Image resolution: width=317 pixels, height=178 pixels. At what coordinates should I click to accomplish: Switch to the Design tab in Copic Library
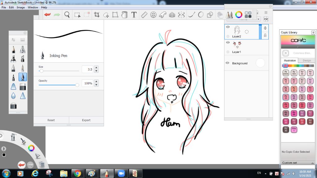(x=307, y=61)
